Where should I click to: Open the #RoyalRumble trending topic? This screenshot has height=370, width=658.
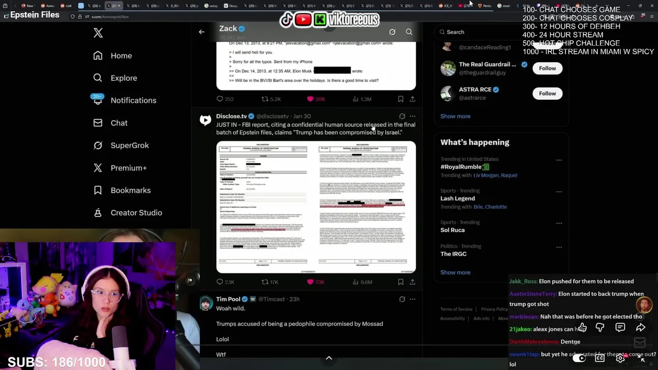465,167
